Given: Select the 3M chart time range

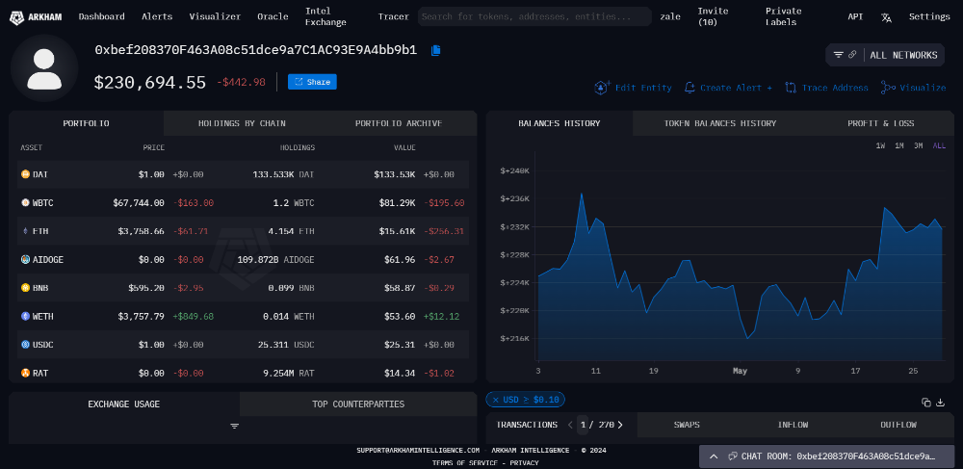Looking at the screenshot, I should click(919, 145).
